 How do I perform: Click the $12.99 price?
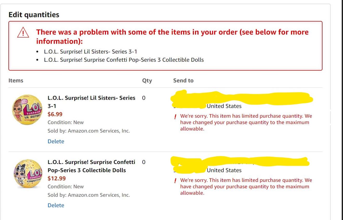click(x=56, y=178)
